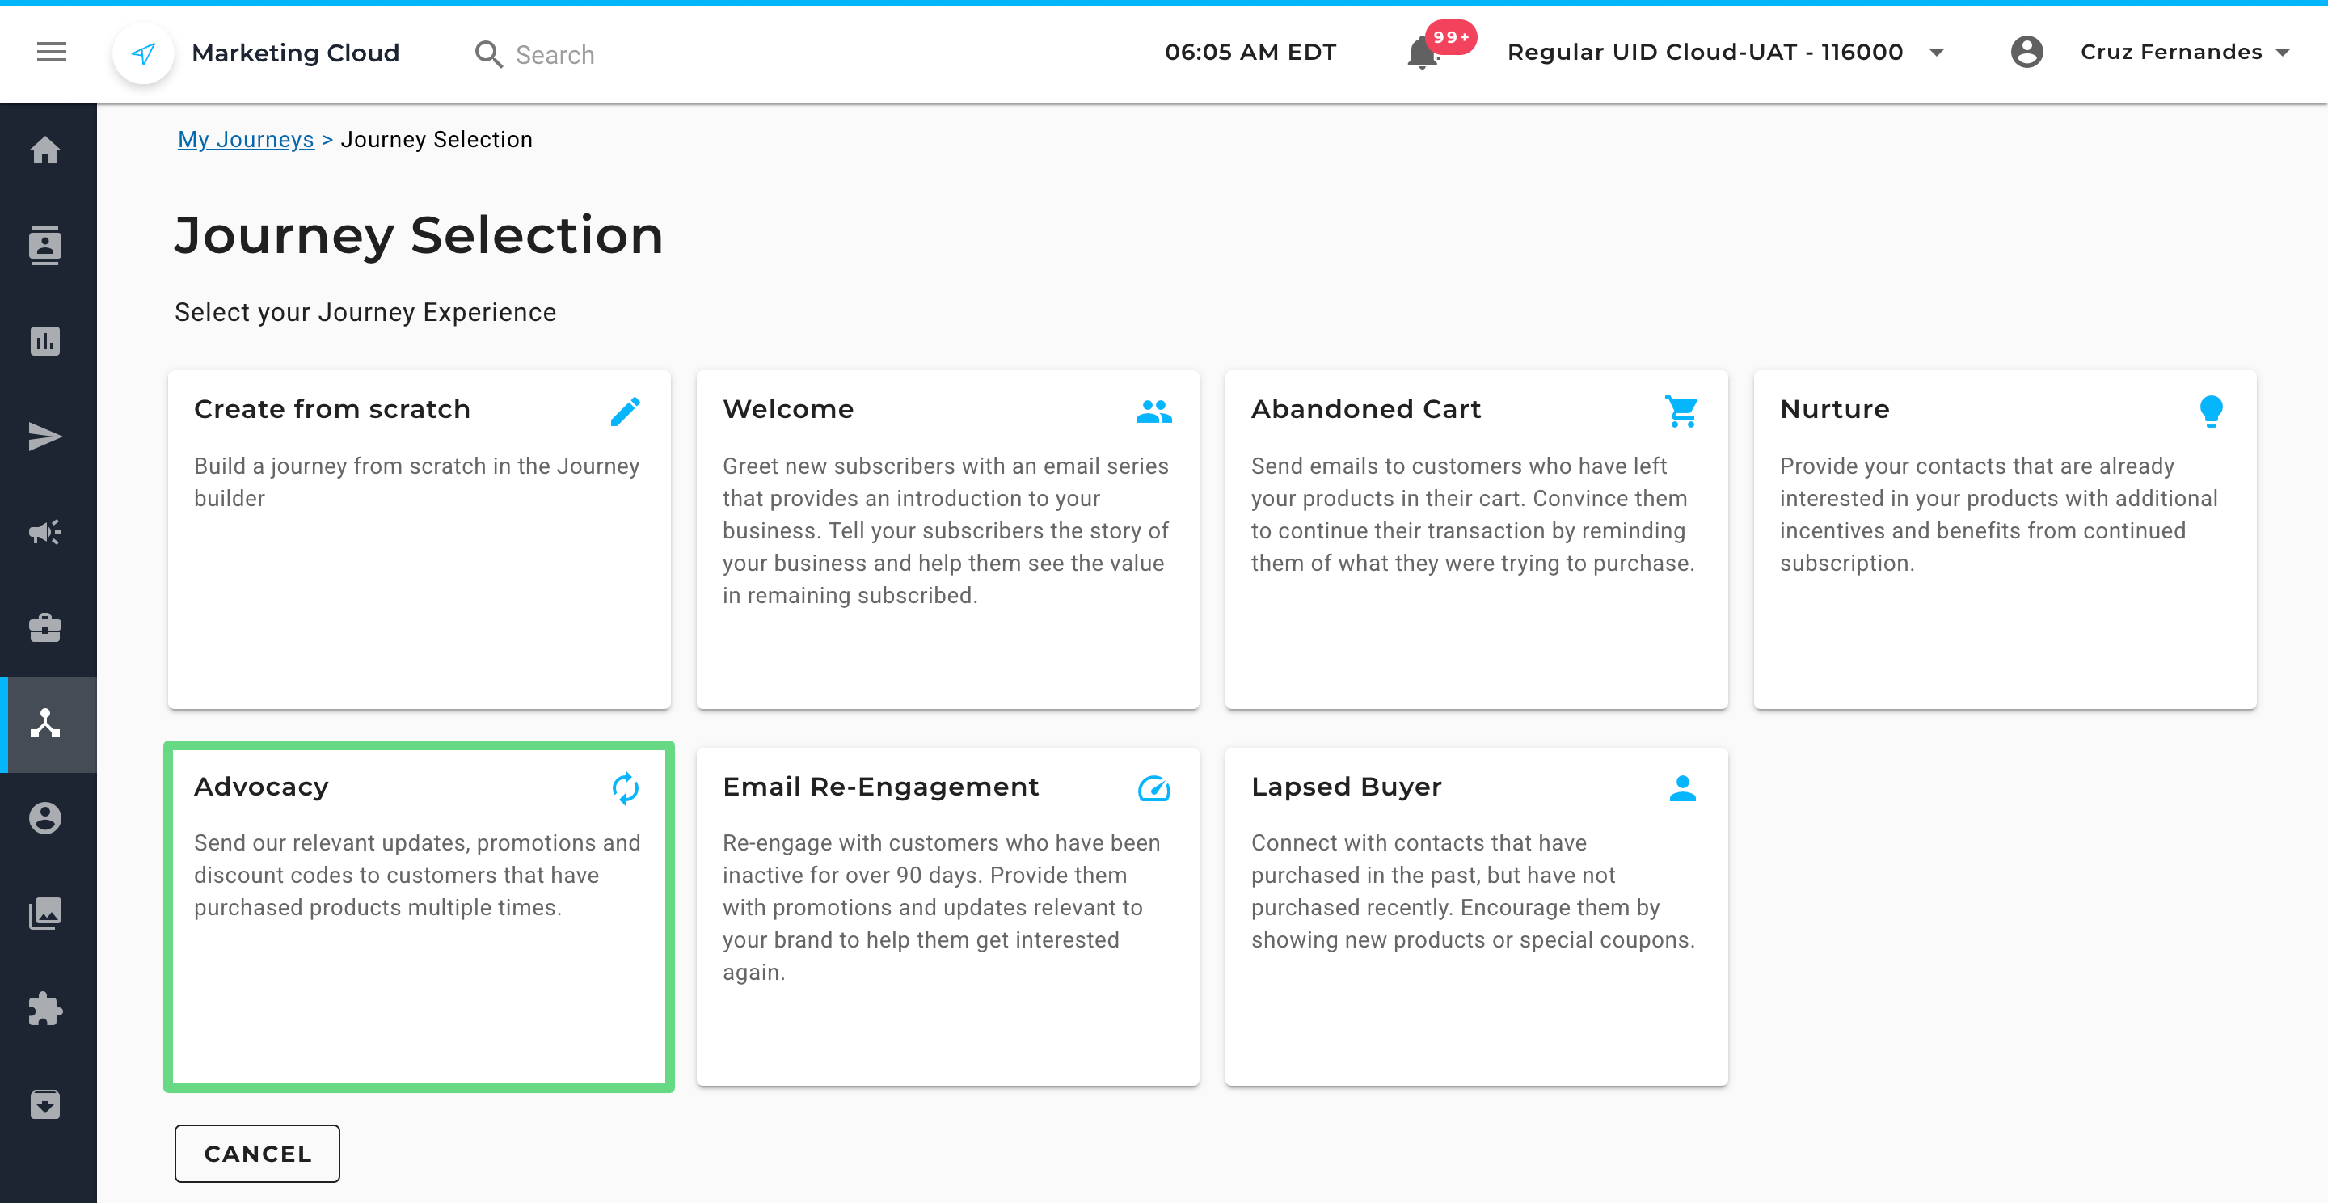The width and height of the screenshot is (2328, 1203).
Task: Open the Campaigns megaphone sidebar icon
Action: point(45,532)
